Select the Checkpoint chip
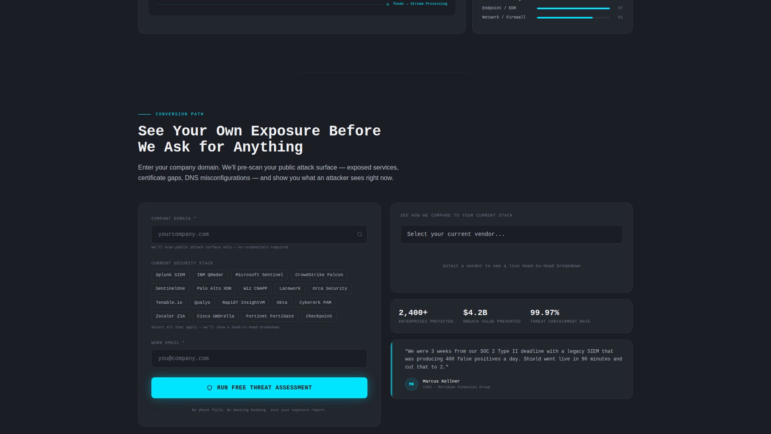 [319, 316]
